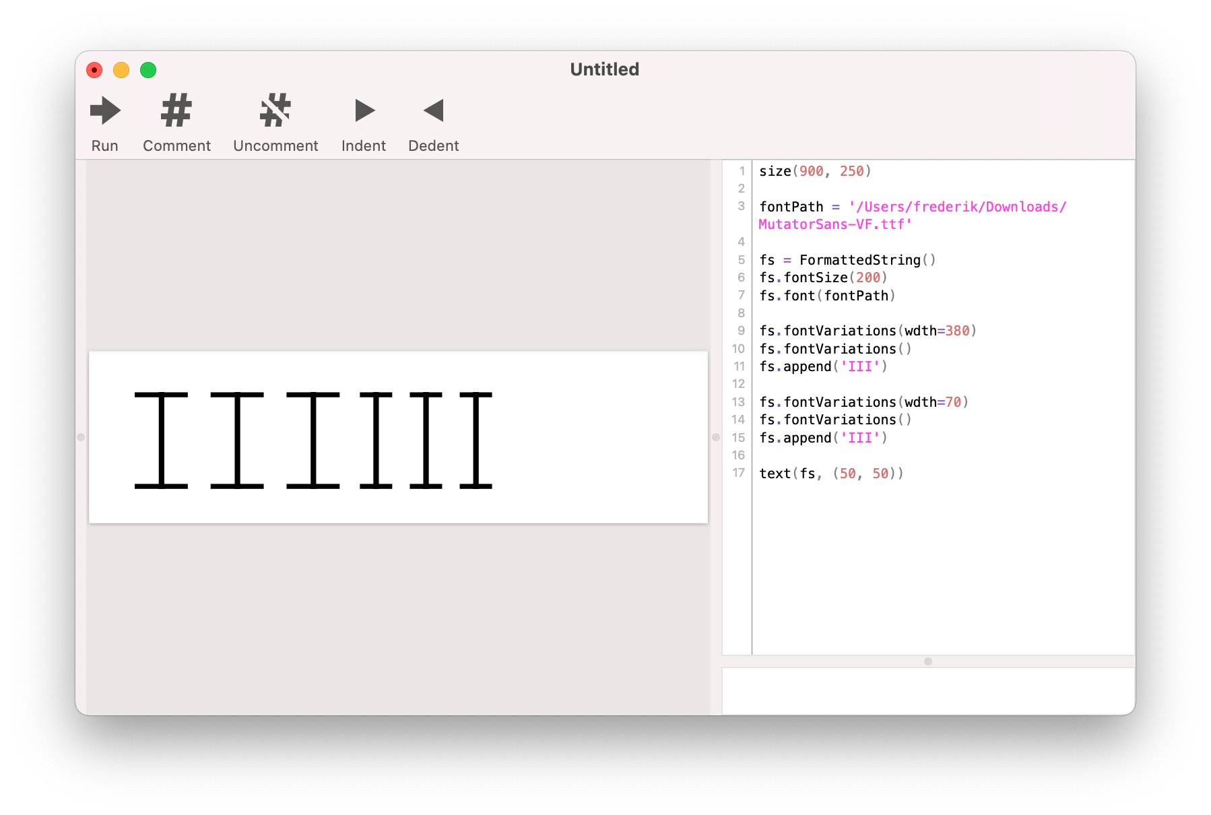The width and height of the screenshot is (1211, 815).
Task: Click the line fs.font(fontPath)
Action: click(x=827, y=296)
